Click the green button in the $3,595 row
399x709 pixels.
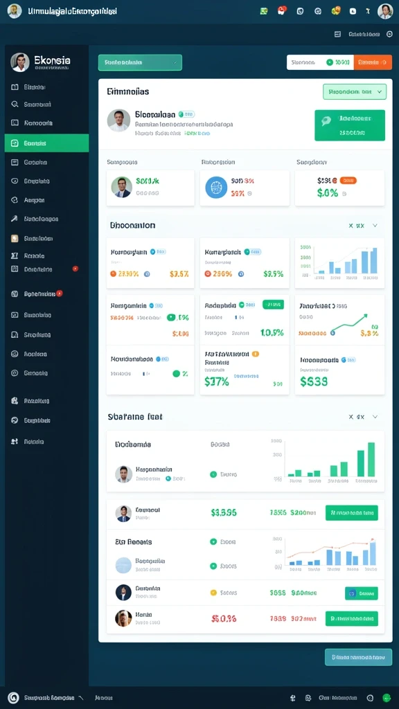[x=351, y=513]
